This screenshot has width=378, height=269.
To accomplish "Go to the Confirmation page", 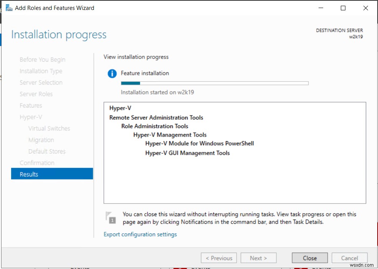I will [x=37, y=163].
